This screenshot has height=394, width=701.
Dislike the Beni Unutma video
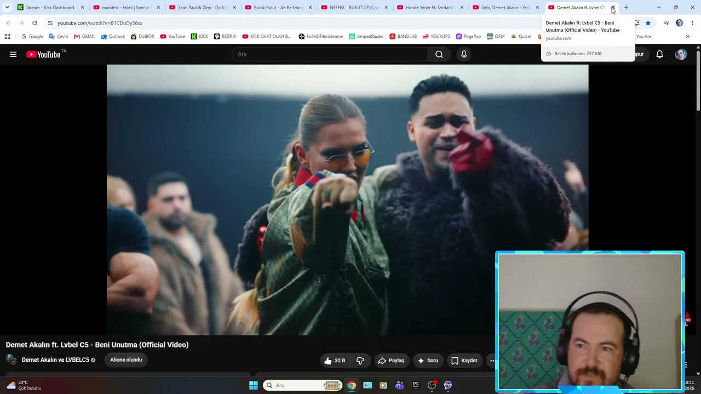[360, 361]
